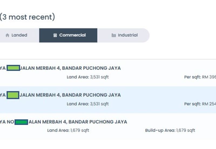Open the second Jalan Merbah 4 listing title
The width and height of the screenshot is (216, 149).
(x=70, y=95)
